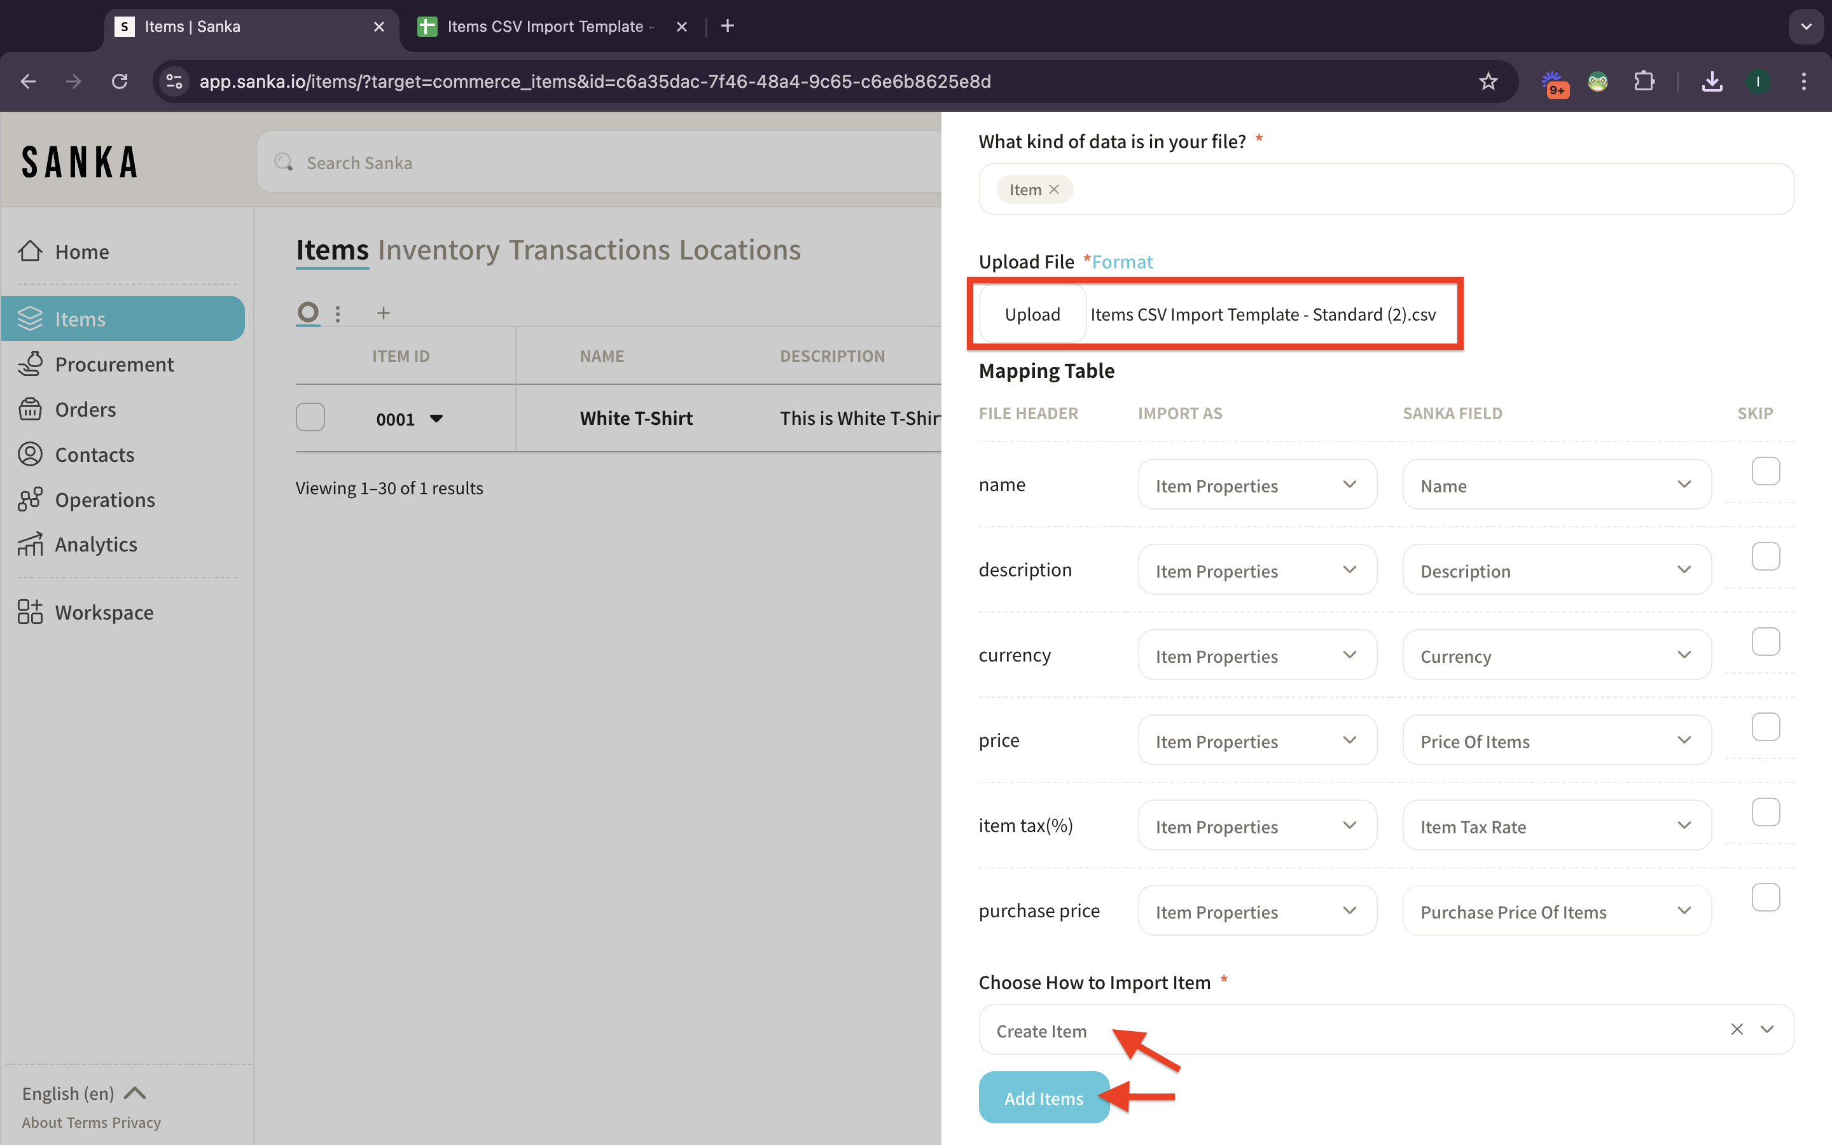Check skip box for name row
The height and width of the screenshot is (1145, 1832).
coord(1765,471)
